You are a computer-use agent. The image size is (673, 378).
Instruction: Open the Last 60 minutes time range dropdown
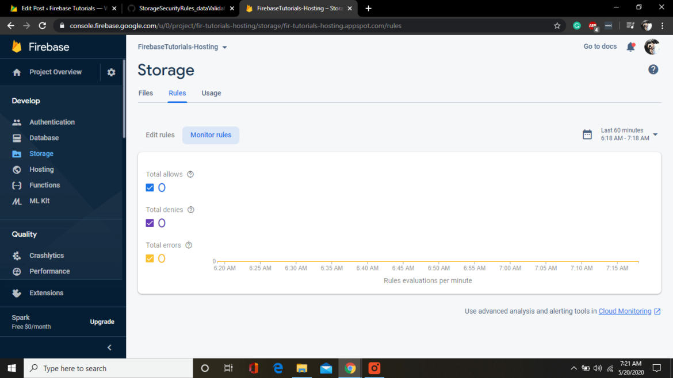[621, 134]
